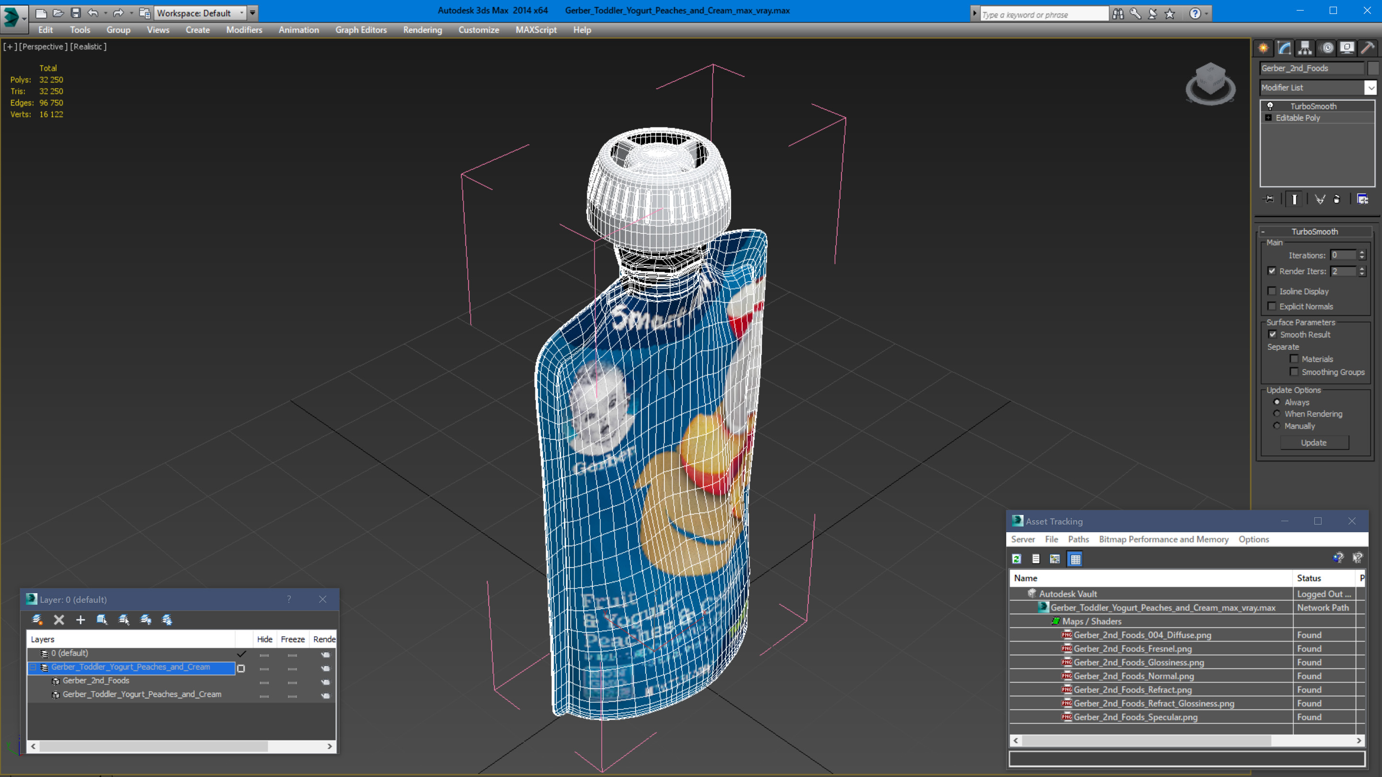Image resolution: width=1382 pixels, height=777 pixels.
Task: Open the Hierarchy command panel tab
Action: point(1305,48)
